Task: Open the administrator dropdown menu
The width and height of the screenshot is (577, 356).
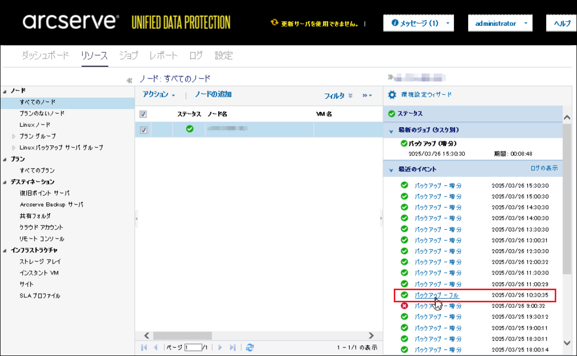Action: [x=500, y=23]
